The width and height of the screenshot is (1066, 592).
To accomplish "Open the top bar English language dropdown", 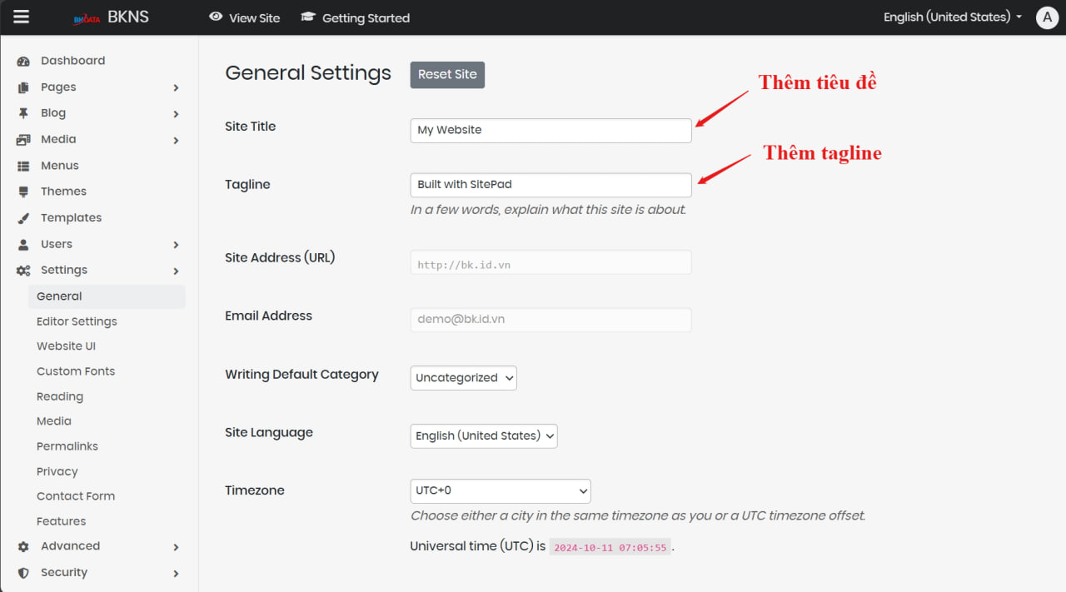I will (x=953, y=17).
